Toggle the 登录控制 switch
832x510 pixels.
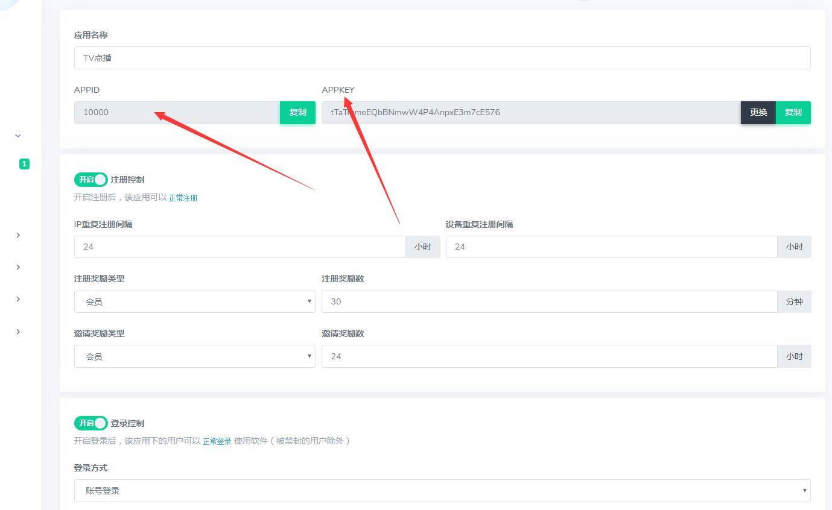point(91,423)
